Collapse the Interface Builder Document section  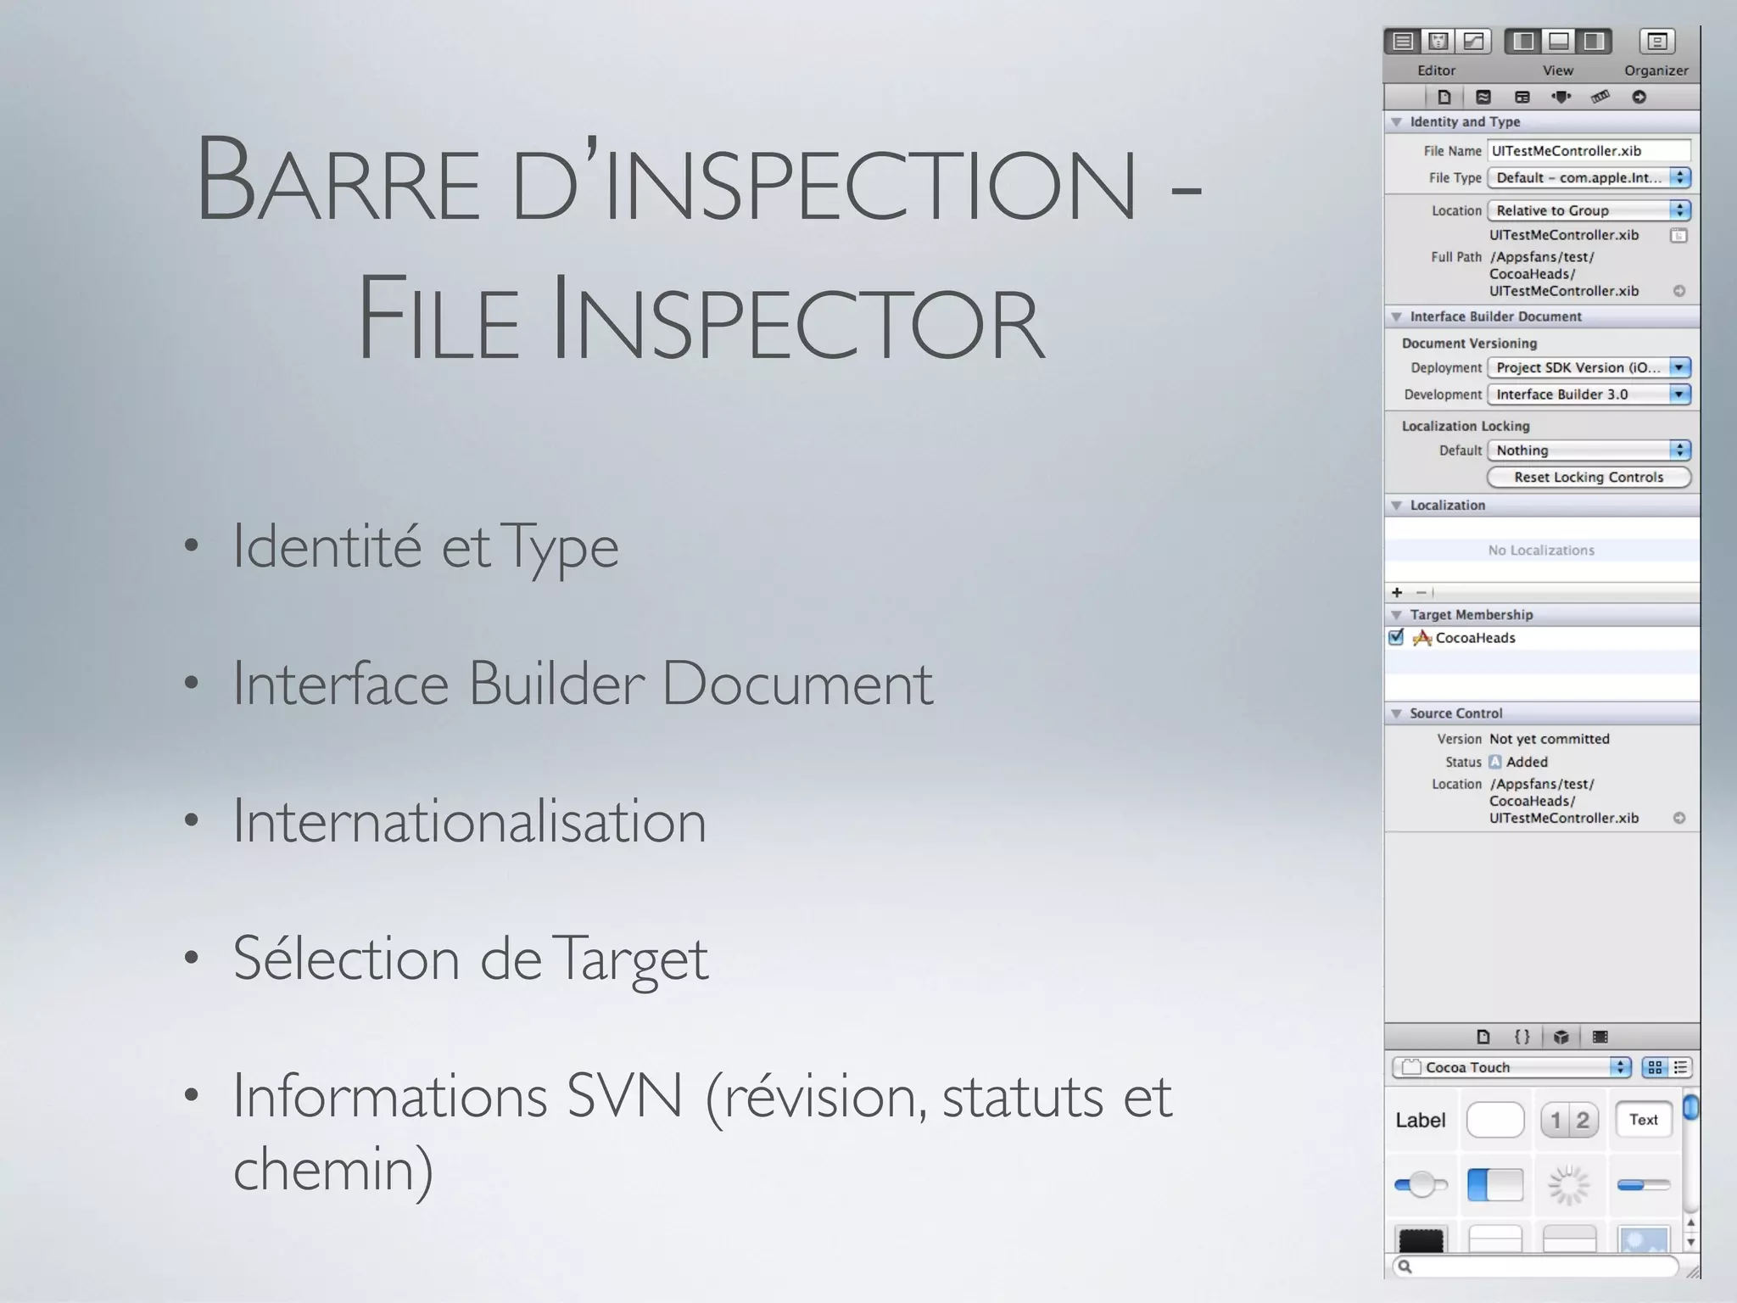coord(1396,316)
